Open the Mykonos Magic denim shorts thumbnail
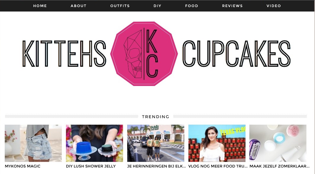This screenshot has width=315, height=174. point(33,143)
